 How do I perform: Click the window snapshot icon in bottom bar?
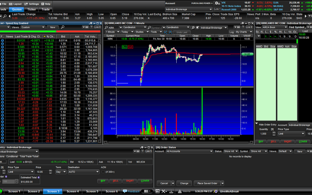point(158,191)
